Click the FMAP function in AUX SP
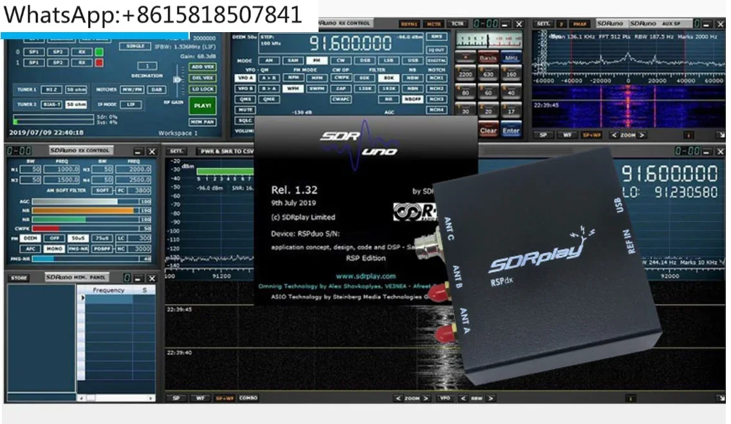731x424 pixels. coord(580,23)
